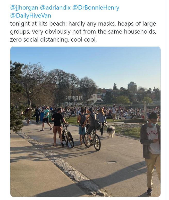Go to the @DailyHiveVan mention
The width and height of the screenshot is (169, 200).
(x=31, y=15)
